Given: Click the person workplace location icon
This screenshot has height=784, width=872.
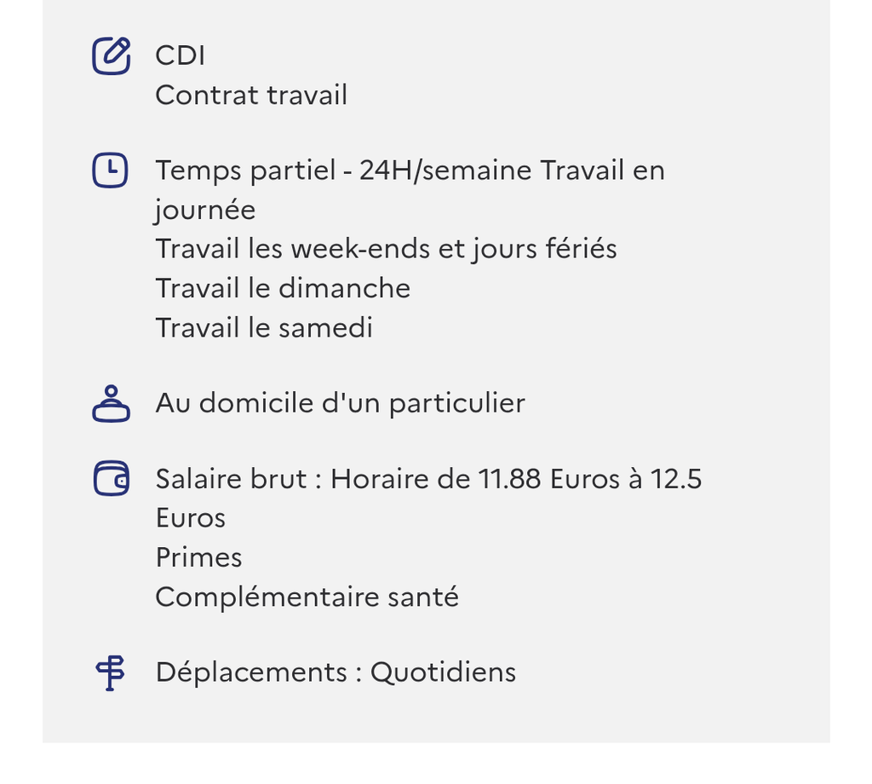Looking at the screenshot, I should pyautogui.click(x=111, y=403).
